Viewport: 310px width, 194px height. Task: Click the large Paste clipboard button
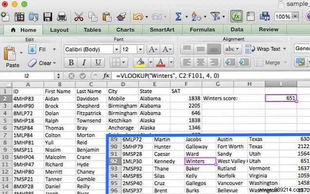pos(10,53)
